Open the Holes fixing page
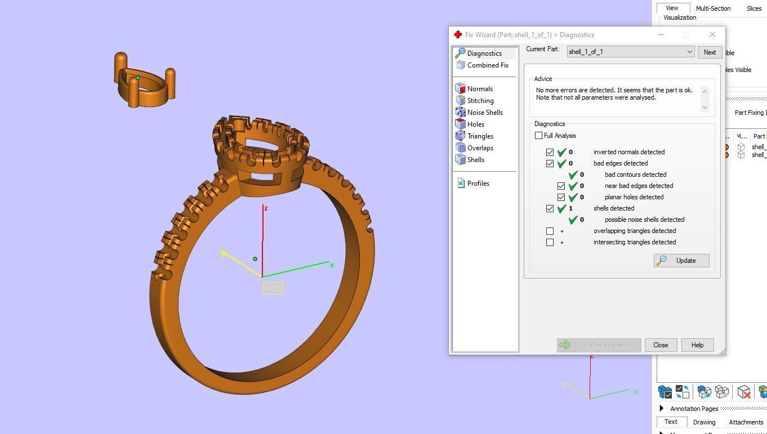767x434 pixels. point(476,124)
